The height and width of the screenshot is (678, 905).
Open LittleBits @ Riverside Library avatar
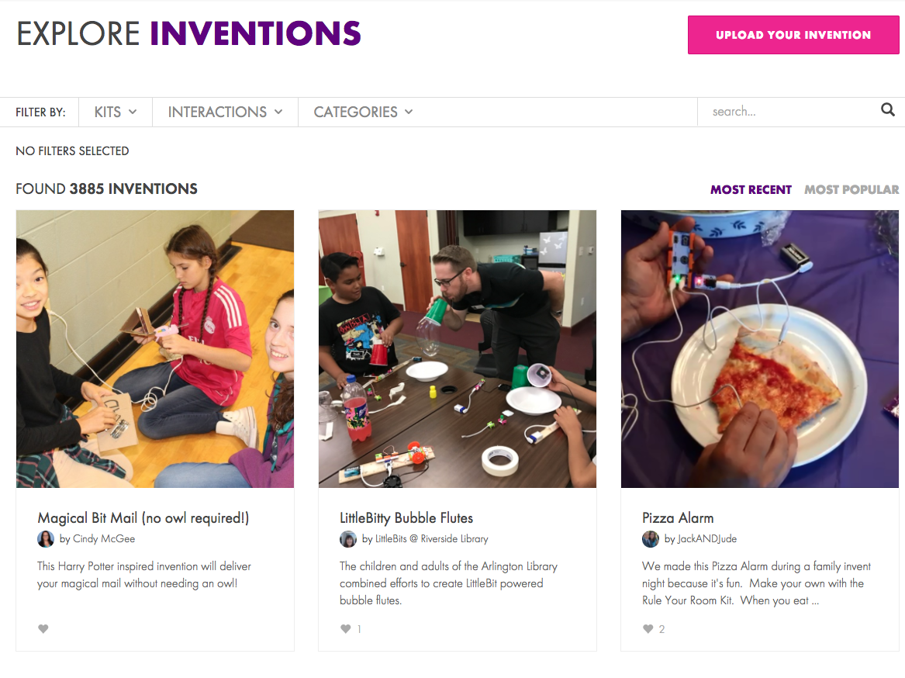(x=348, y=539)
